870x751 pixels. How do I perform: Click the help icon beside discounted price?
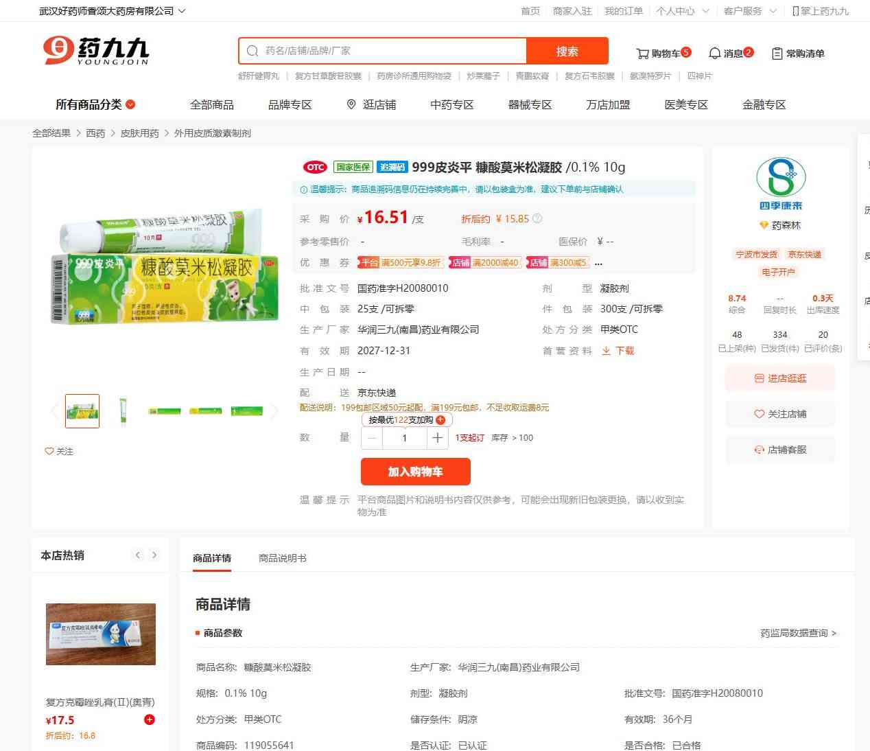click(537, 219)
